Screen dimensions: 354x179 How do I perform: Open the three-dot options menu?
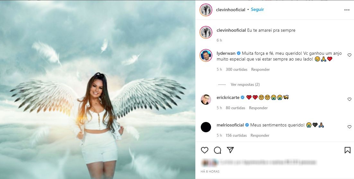347,10
